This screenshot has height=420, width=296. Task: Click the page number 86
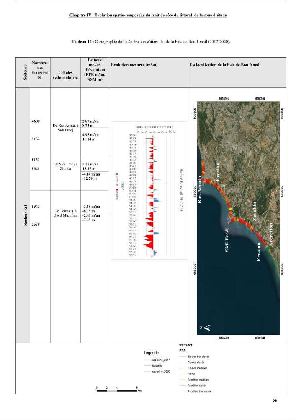tap(275, 400)
